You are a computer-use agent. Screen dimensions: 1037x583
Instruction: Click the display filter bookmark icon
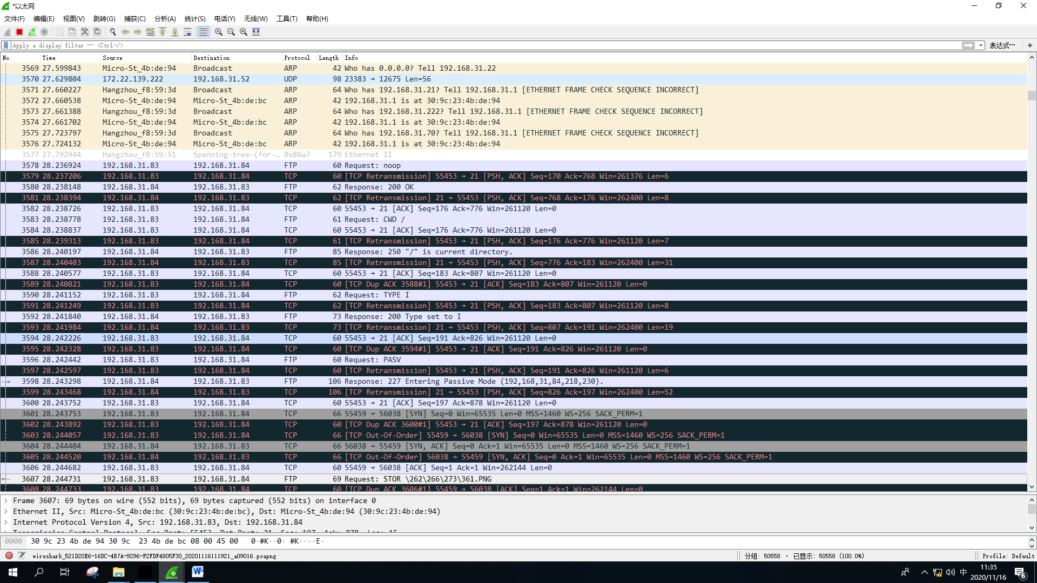[6, 45]
